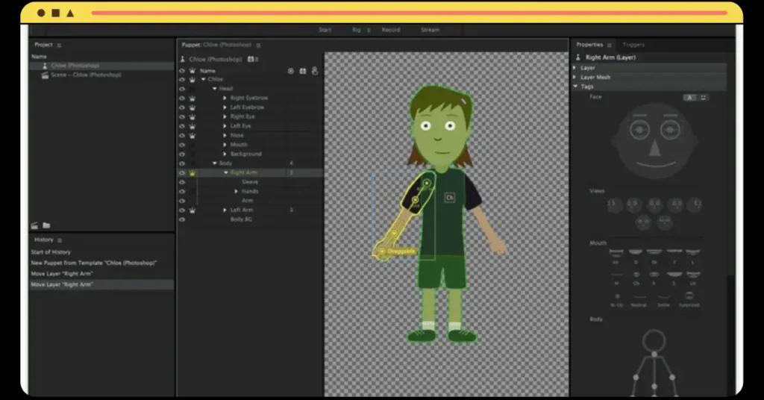Expand the Hands group
The height and width of the screenshot is (400, 764).
coord(237,192)
